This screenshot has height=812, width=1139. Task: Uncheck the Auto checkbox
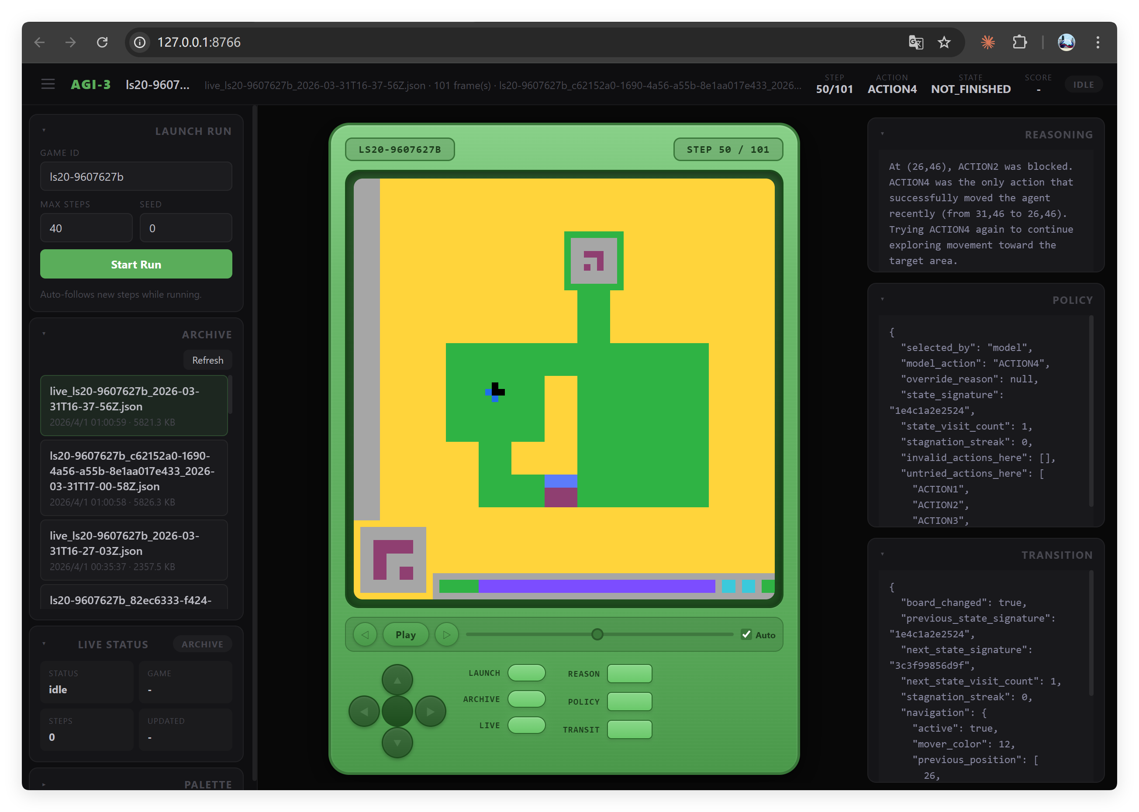pyautogui.click(x=746, y=634)
